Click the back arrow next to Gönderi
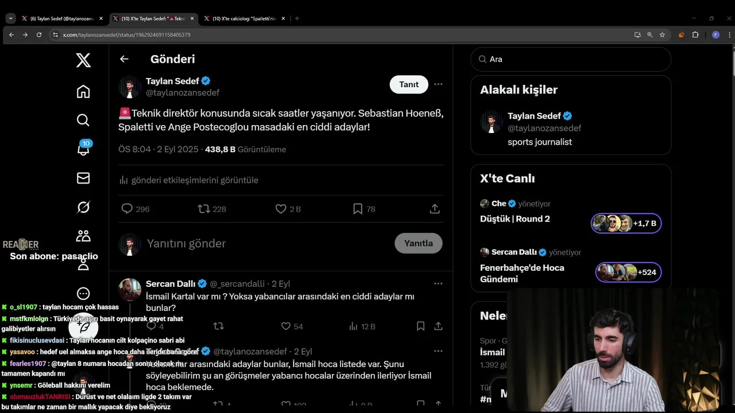 point(124,59)
